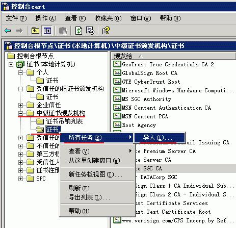Click the folder icon beside SPC

[x=31, y=179]
